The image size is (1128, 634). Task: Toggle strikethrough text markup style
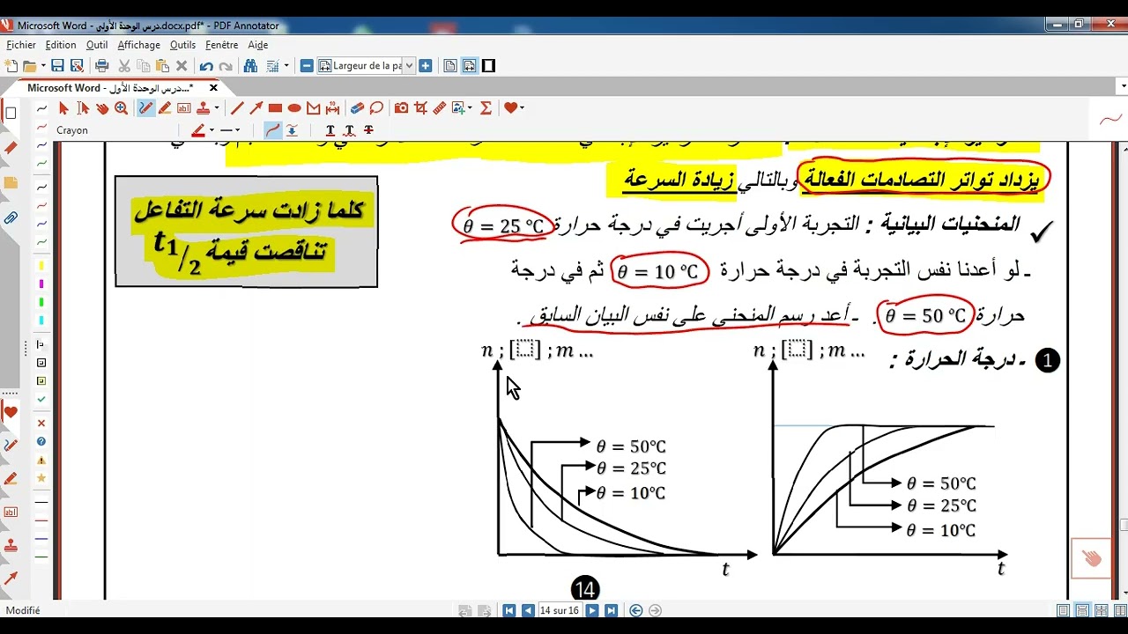pyautogui.click(x=369, y=130)
